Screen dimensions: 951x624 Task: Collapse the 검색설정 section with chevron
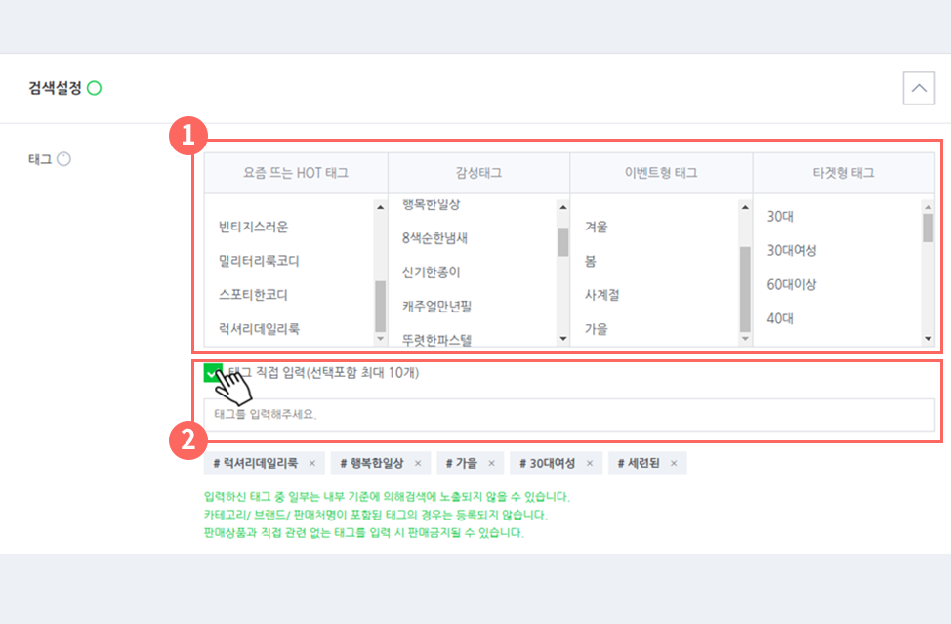pos(919,89)
